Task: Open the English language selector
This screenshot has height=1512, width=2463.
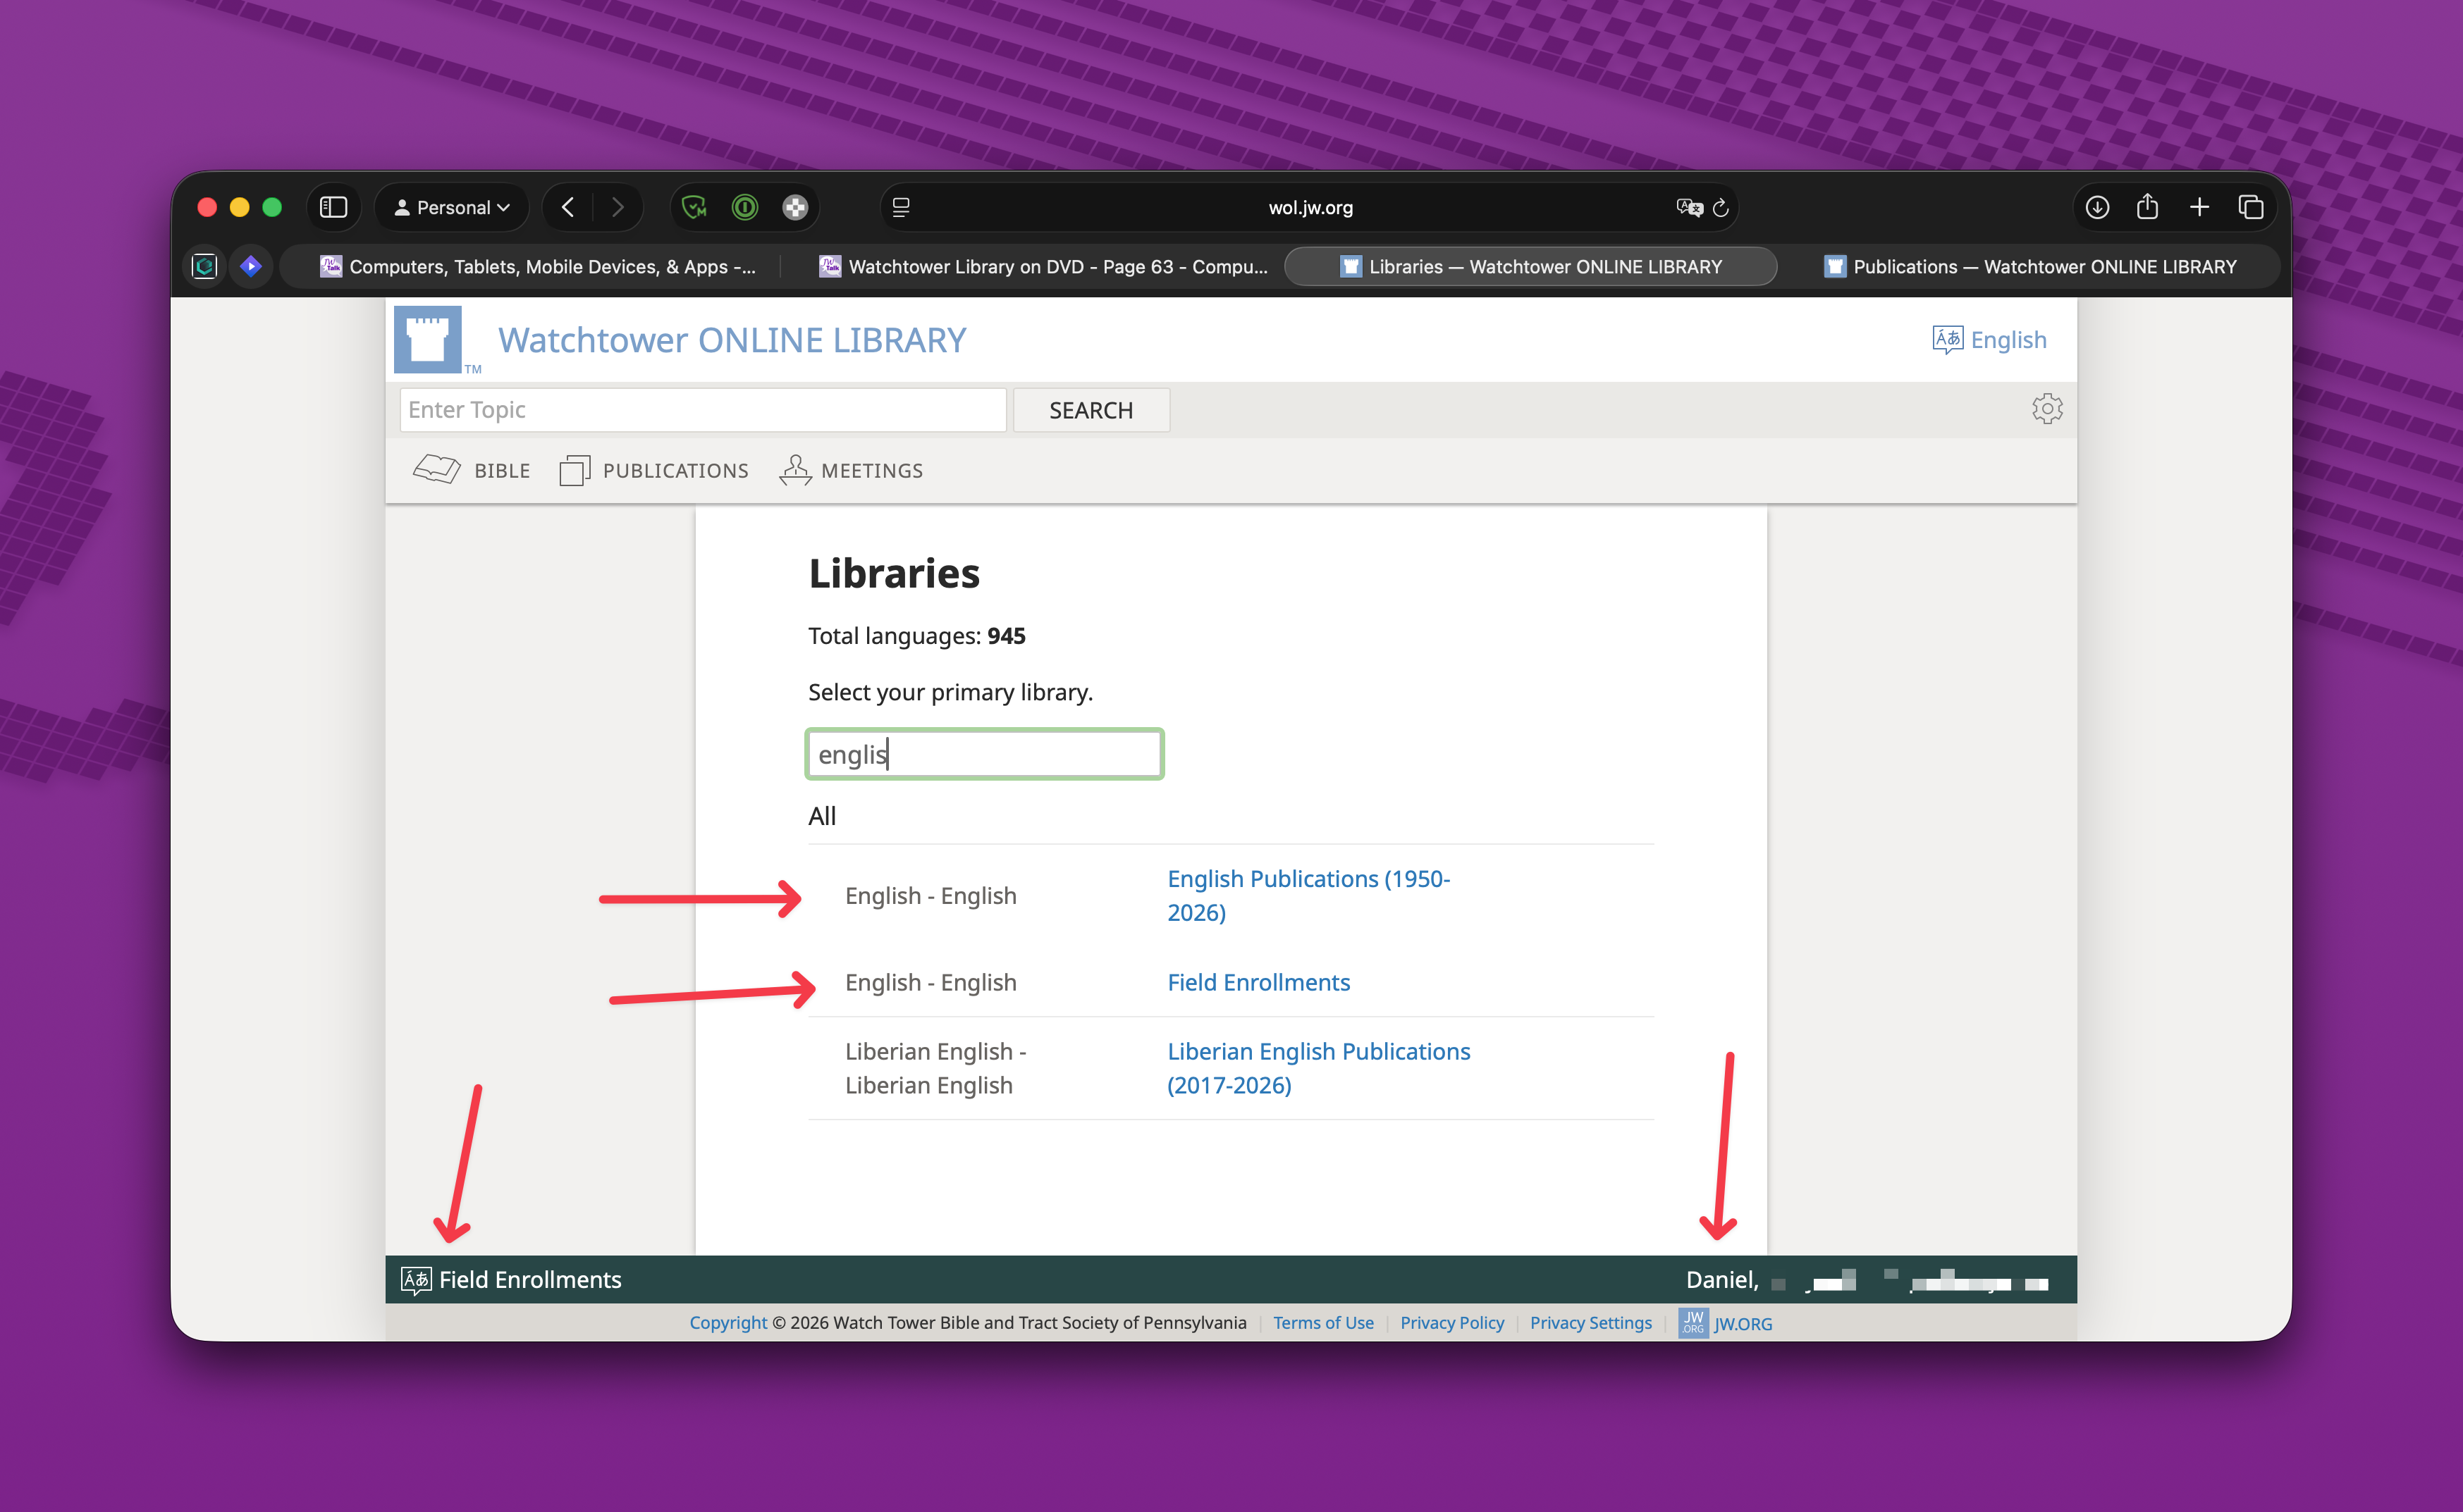Action: click(x=2007, y=340)
